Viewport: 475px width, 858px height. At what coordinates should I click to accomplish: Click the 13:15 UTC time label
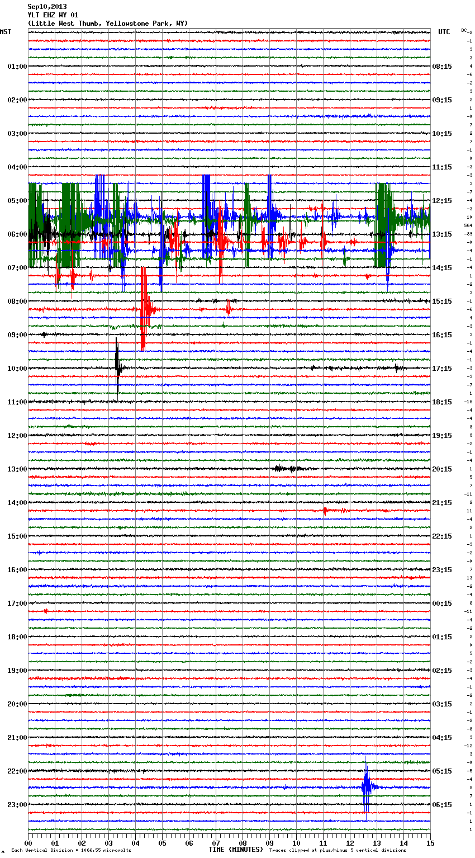(x=442, y=234)
